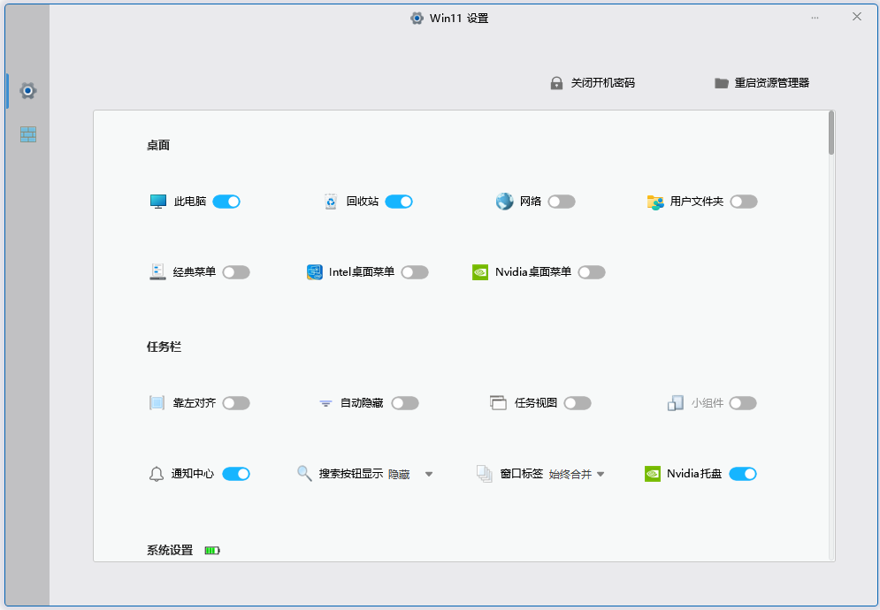
Task: Click the 任务栏 section heading
Action: coord(164,347)
